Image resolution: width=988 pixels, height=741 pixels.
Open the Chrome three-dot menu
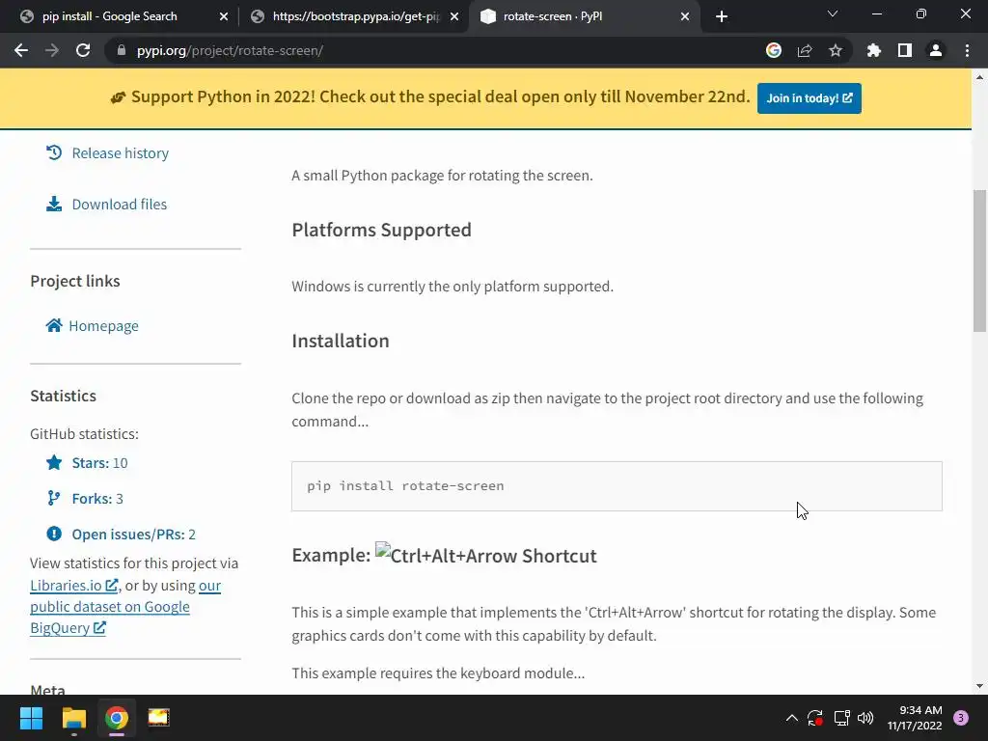coord(967,50)
